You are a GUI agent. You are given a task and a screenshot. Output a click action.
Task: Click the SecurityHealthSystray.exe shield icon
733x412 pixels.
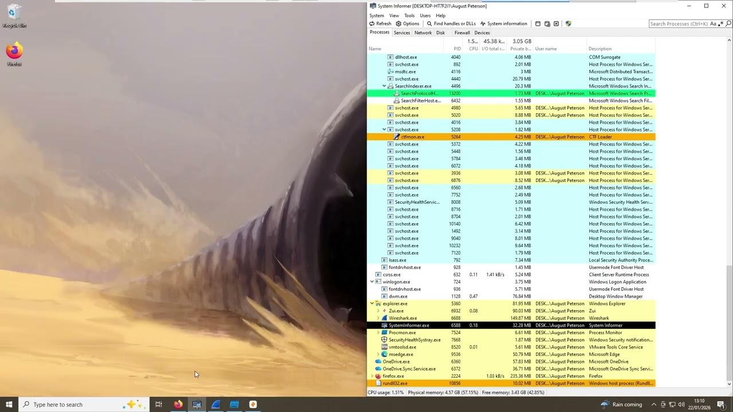384,340
